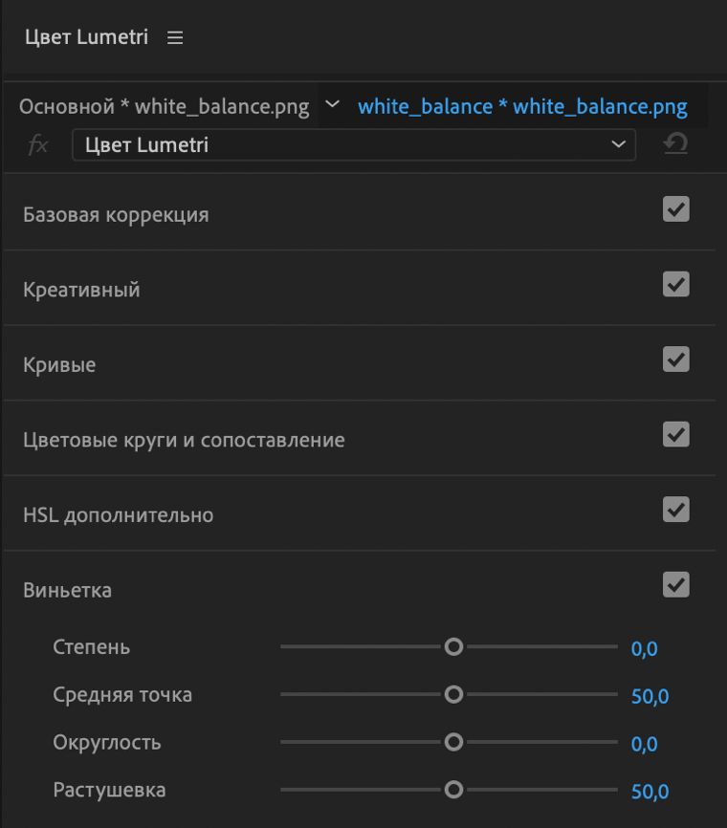Open the Lumetri panel hamburger menu
Screen dimensions: 727x828
click(174, 38)
